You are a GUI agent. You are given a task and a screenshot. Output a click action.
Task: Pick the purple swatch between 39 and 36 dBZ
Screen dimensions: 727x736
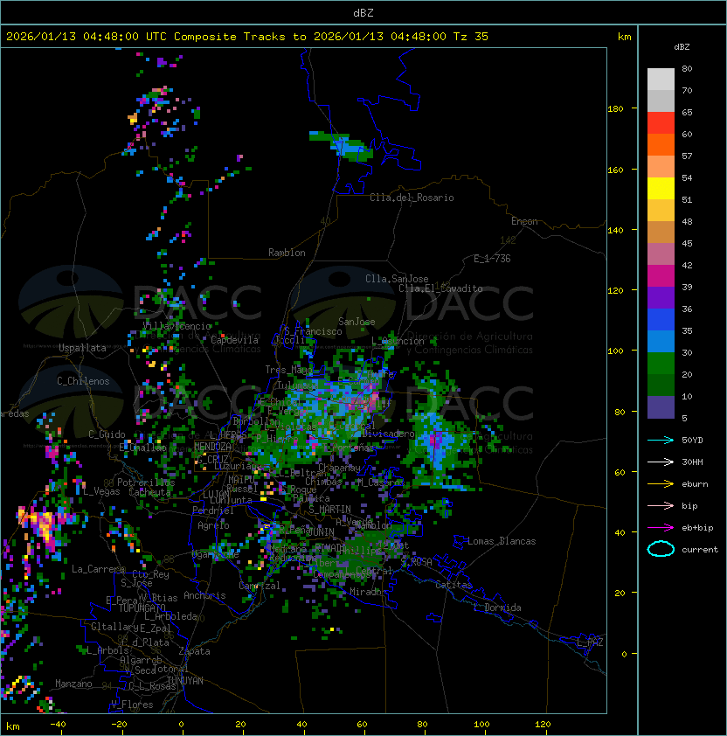coord(661,297)
